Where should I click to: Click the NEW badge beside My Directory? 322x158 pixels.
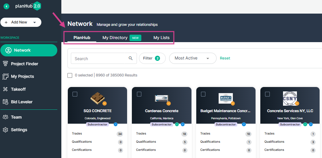[x=135, y=38]
